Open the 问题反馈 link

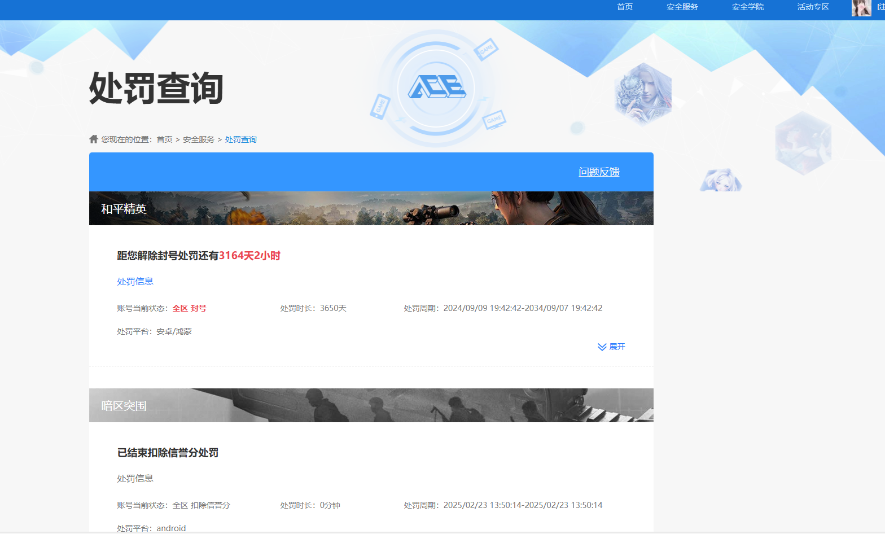point(599,172)
